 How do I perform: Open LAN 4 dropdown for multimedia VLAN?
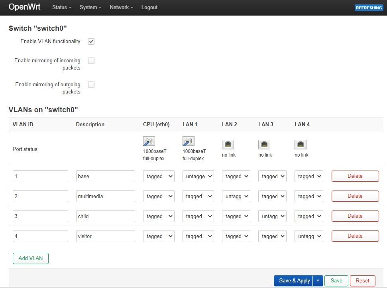click(309, 196)
